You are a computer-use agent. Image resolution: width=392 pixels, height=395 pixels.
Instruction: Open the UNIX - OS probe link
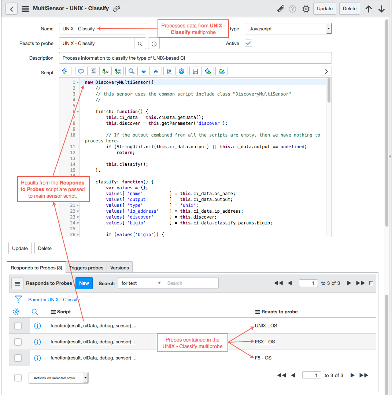266,326
